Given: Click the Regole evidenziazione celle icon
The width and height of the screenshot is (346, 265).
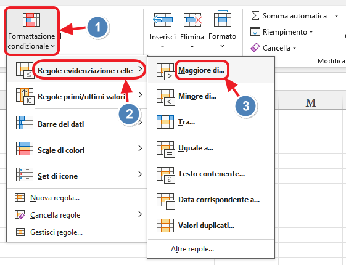Looking at the screenshot, I should pyautogui.click(x=25, y=70).
